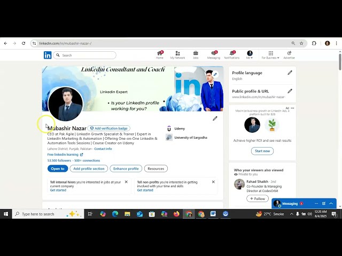This screenshot has height=256, width=342.
Task: Click the Windows taskbar search box
Action: [48, 214]
